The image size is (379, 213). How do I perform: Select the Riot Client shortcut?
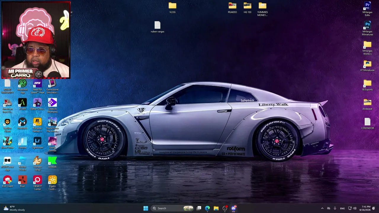pos(7,182)
